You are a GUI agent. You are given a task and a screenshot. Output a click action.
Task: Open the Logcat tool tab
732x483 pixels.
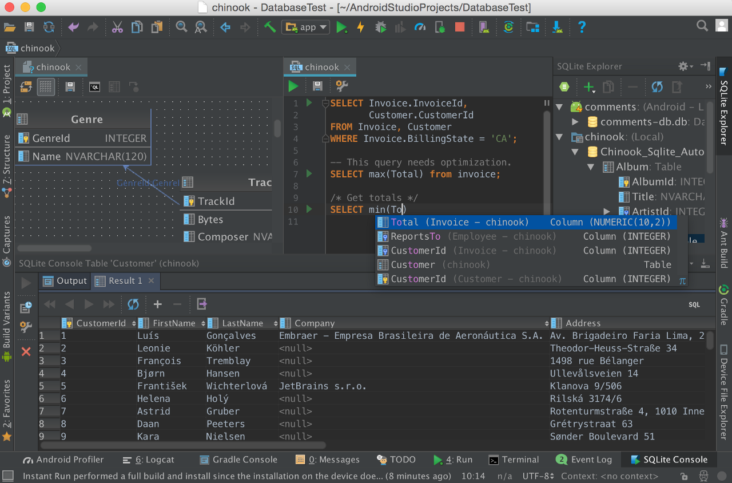[x=149, y=460]
